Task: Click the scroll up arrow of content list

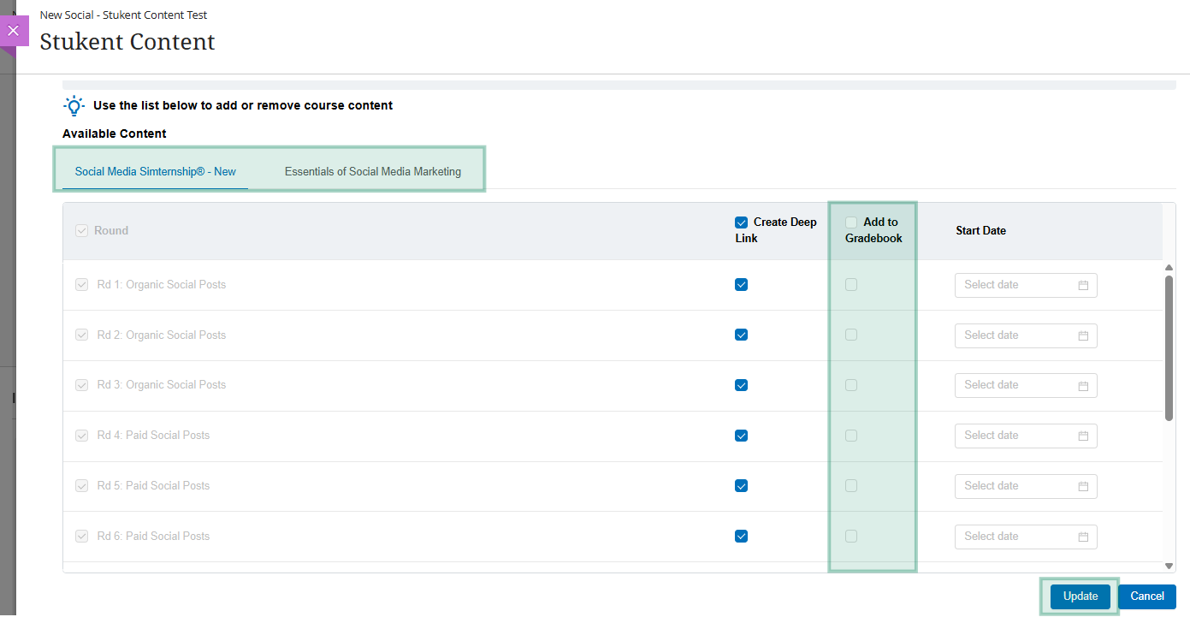Action: 1169,269
